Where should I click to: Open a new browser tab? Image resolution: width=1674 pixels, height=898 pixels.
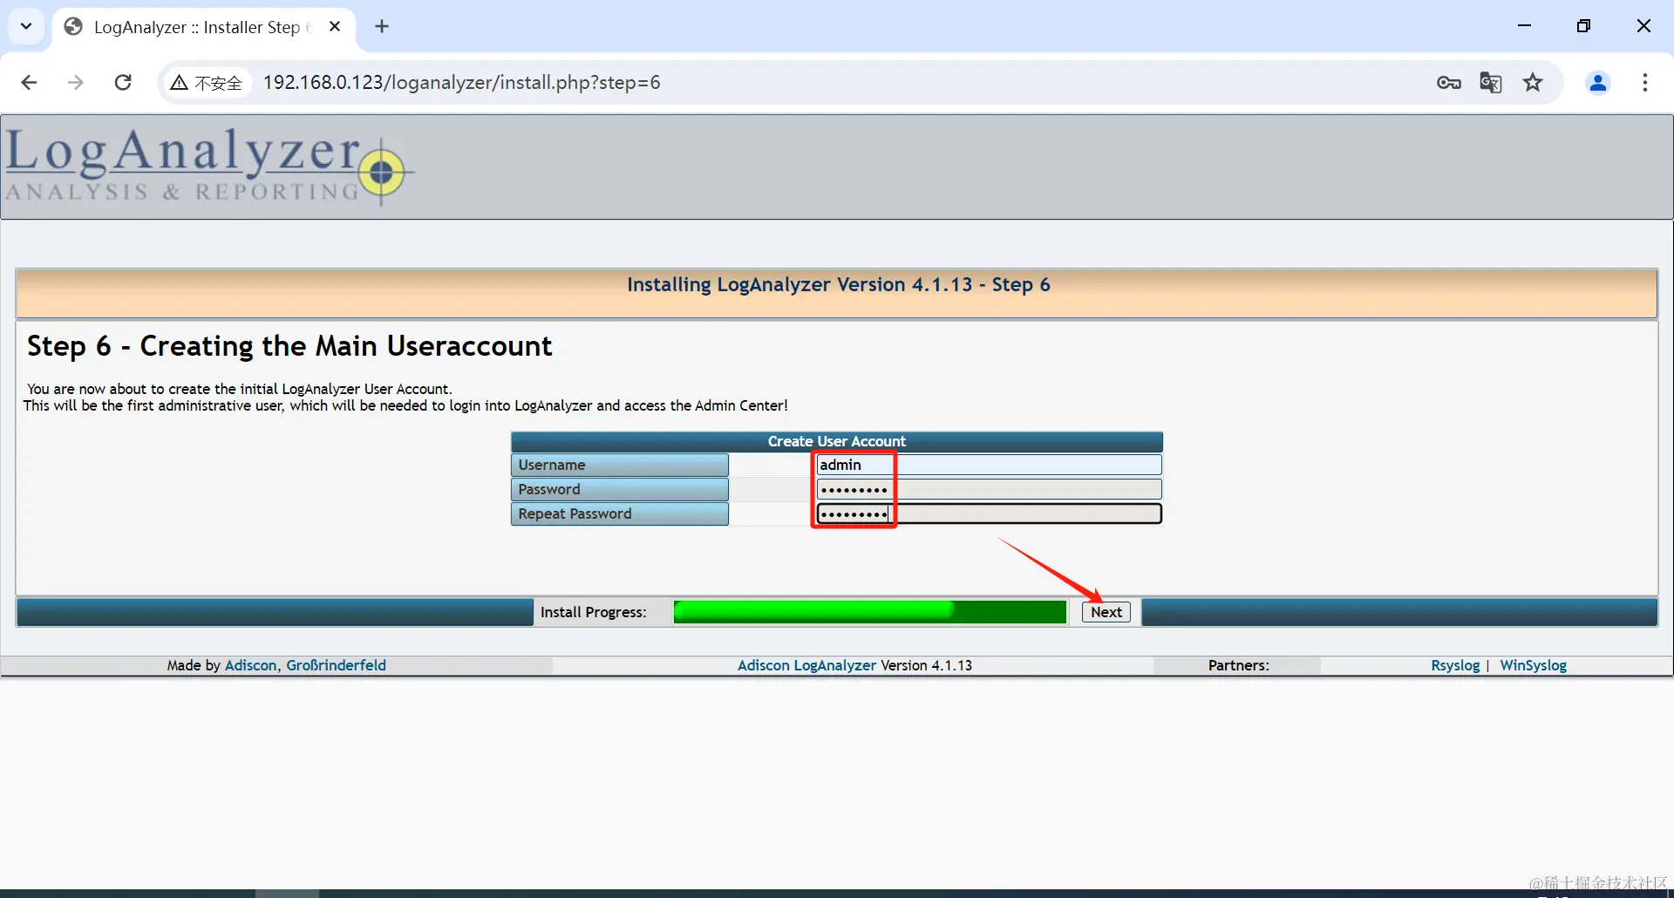point(382,27)
